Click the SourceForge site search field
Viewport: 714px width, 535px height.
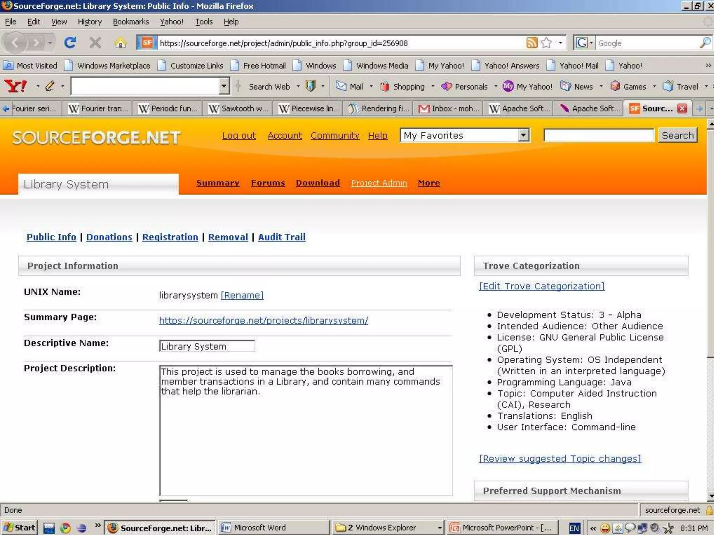click(x=599, y=135)
